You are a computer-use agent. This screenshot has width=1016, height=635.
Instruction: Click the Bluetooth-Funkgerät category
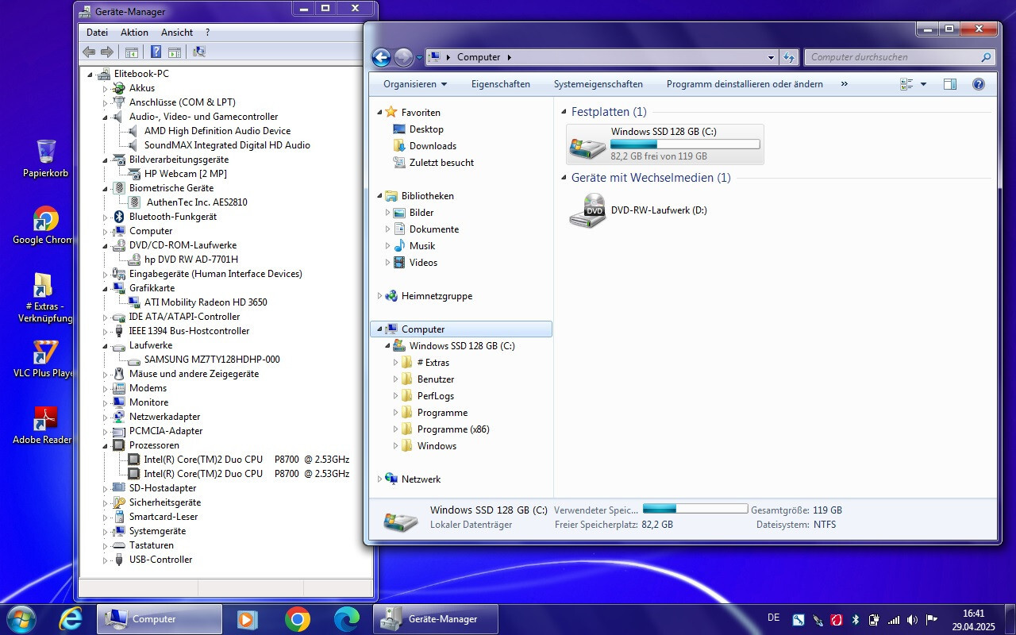pyautogui.click(x=173, y=217)
